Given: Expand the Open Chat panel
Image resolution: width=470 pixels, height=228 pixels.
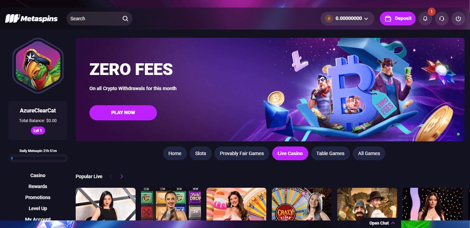Looking at the screenshot, I should [x=382, y=223].
